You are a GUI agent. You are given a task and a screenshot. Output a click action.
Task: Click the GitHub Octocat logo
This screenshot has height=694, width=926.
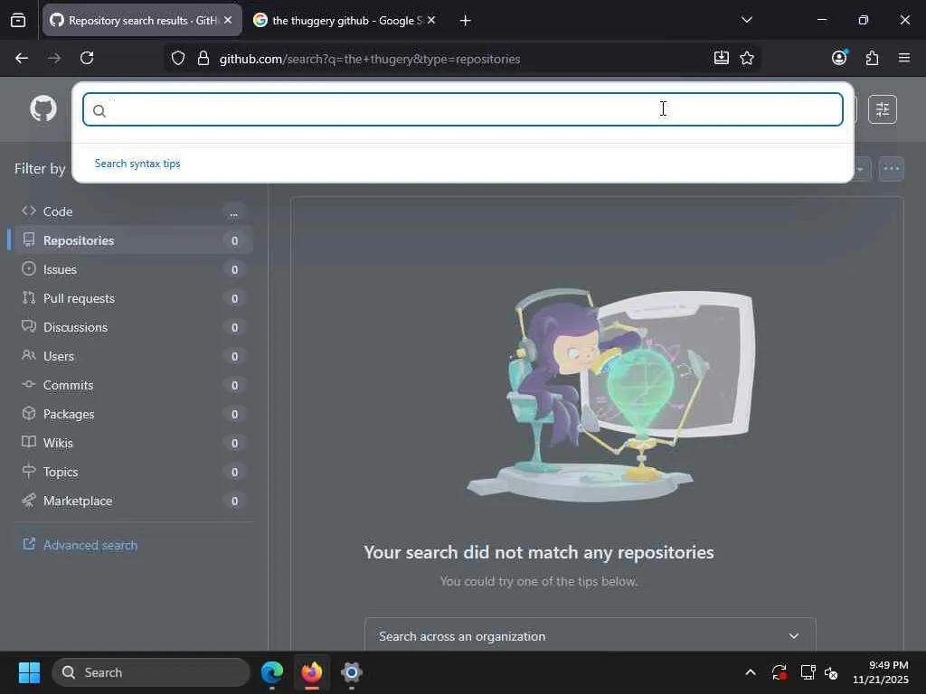(43, 109)
